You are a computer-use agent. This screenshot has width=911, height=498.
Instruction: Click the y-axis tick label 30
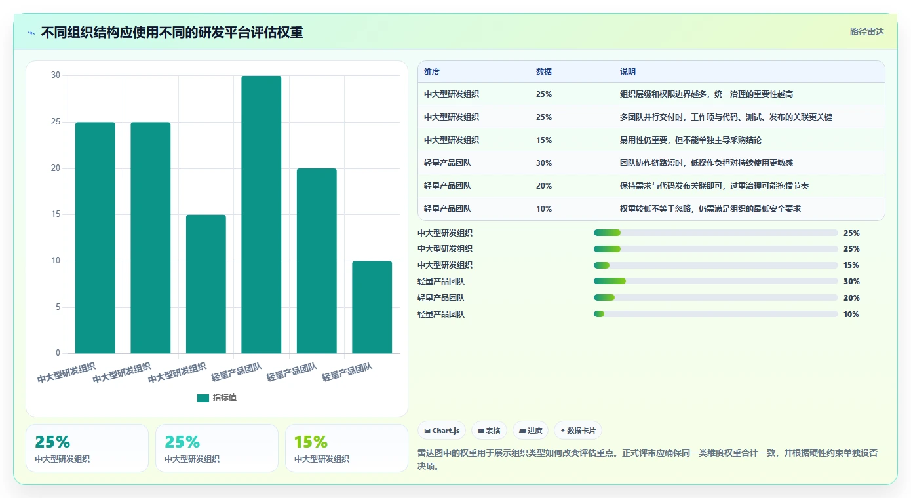coord(56,75)
